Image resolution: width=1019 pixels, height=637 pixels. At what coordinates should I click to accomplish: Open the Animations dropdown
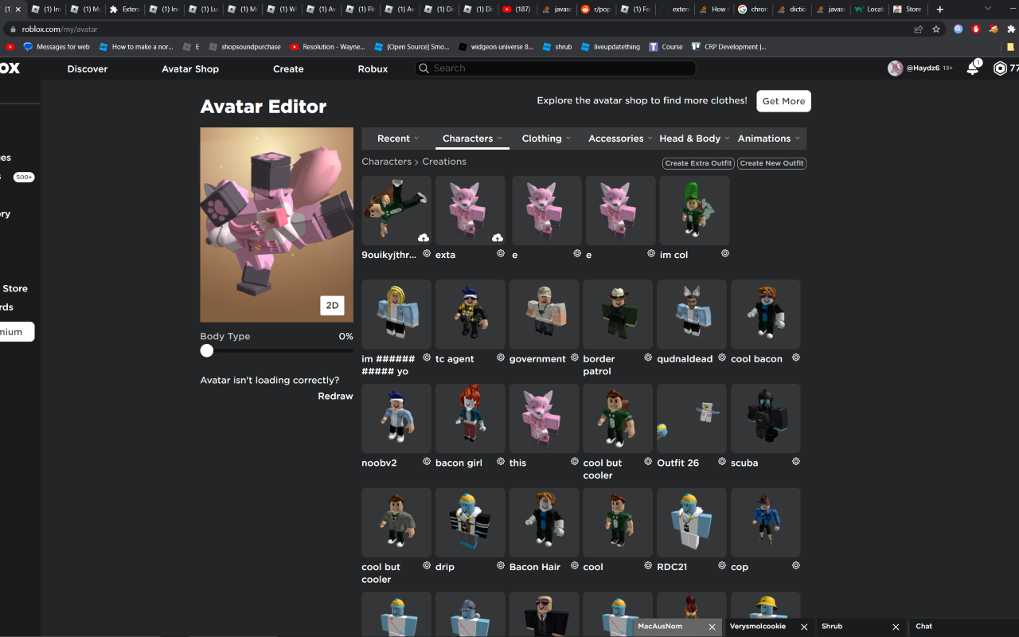click(764, 138)
